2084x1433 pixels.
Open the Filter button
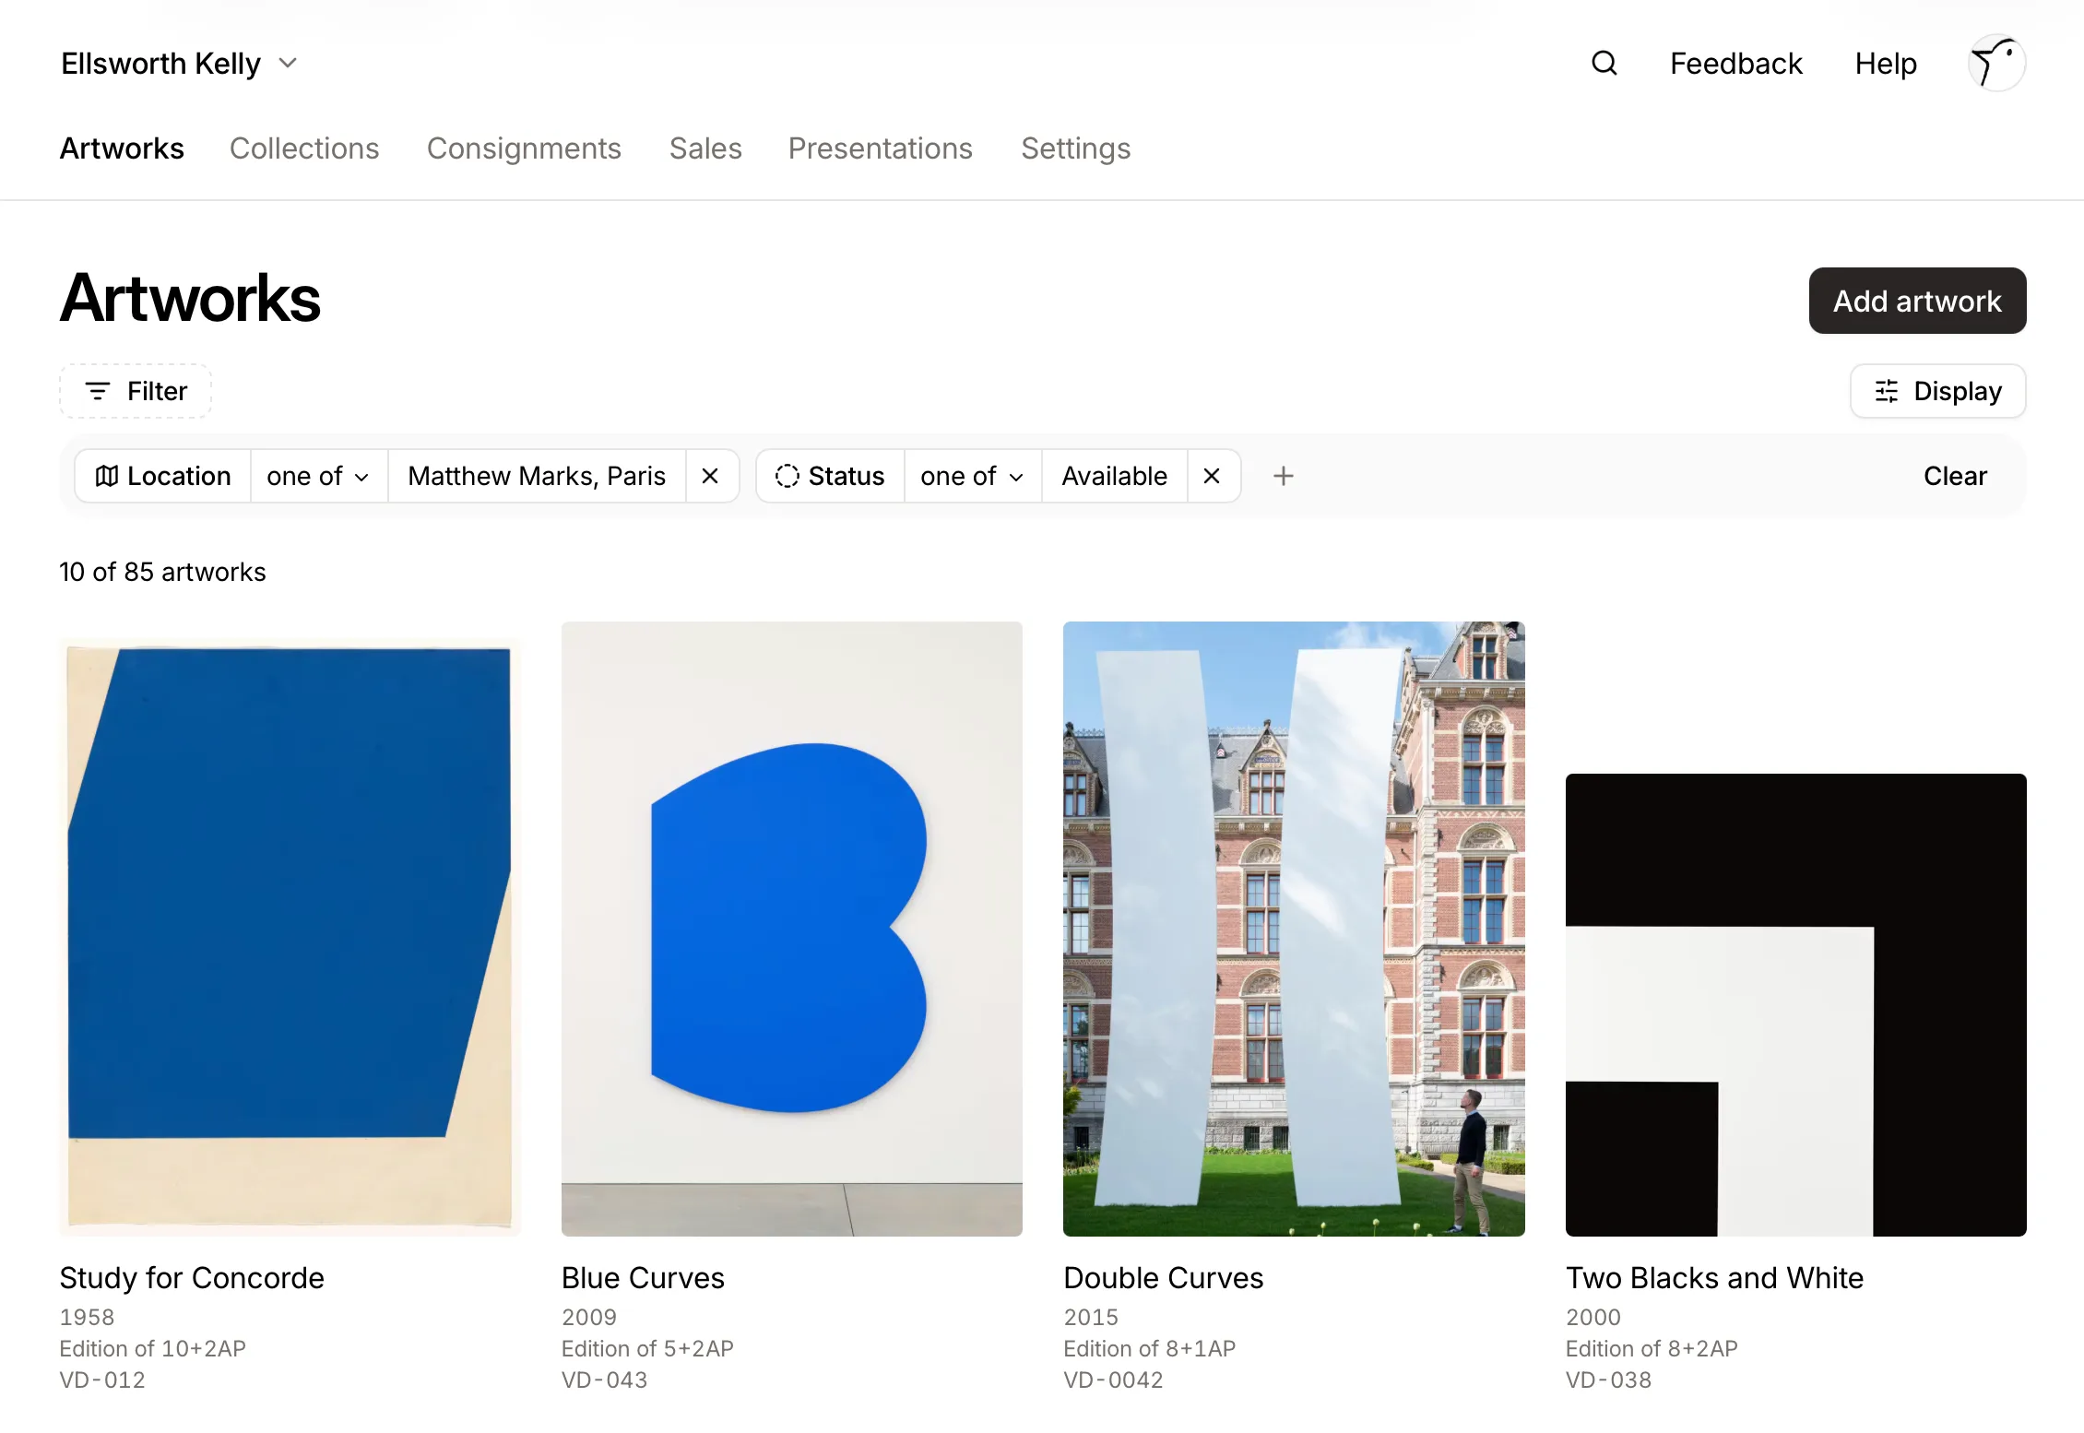pos(136,391)
